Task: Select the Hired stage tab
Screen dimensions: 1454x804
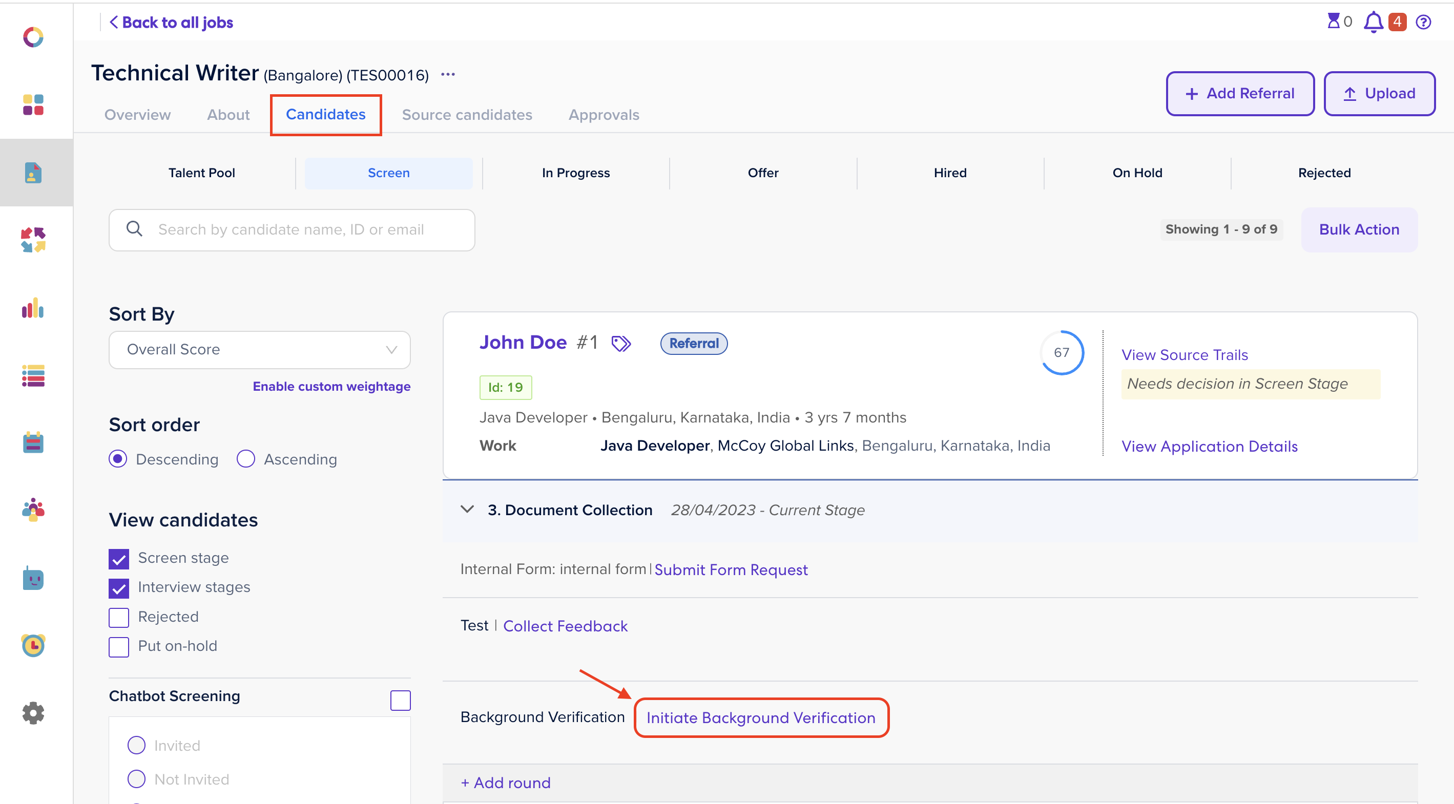Action: [x=950, y=173]
